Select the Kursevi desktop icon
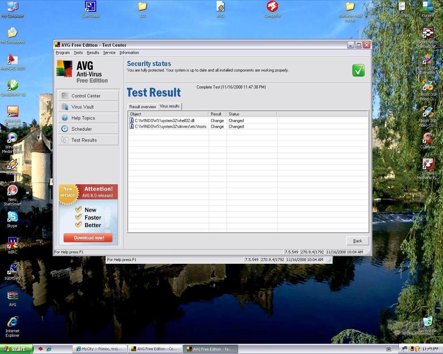The image size is (443, 354). pos(428,9)
